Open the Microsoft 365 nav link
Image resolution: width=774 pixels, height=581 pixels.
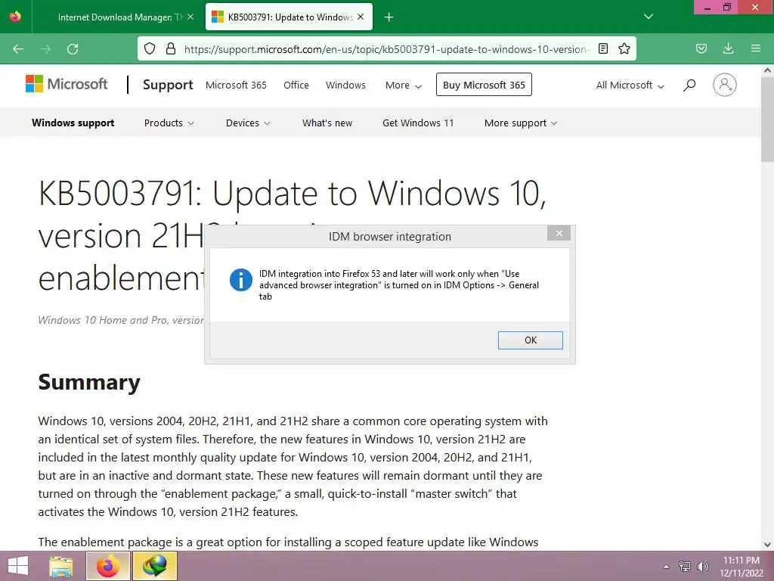pos(236,85)
